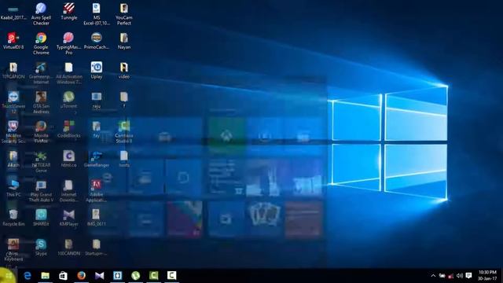Open uTorrent from the desktop

tap(68, 100)
